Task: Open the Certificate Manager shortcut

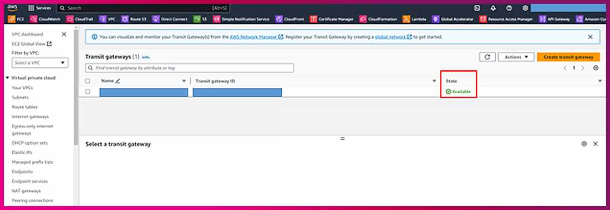Action: [332, 19]
